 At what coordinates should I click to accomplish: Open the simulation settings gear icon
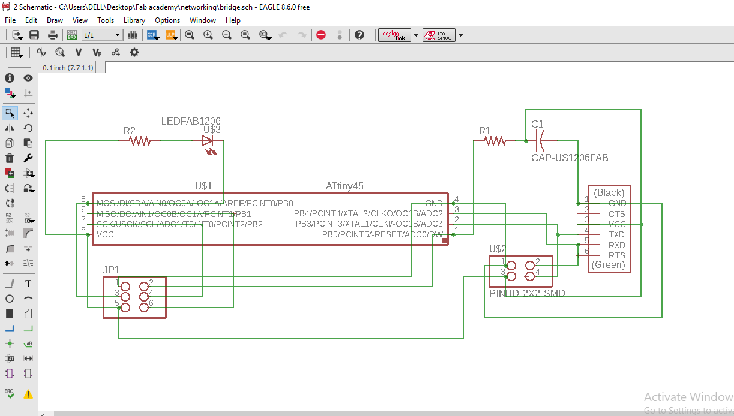134,52
